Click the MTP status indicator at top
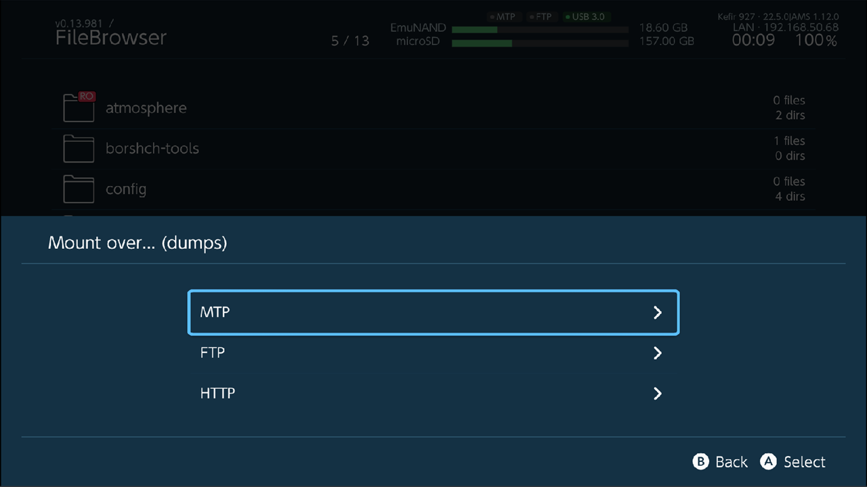The height and width of the screenshot is (487, 867). coord(503,16)
